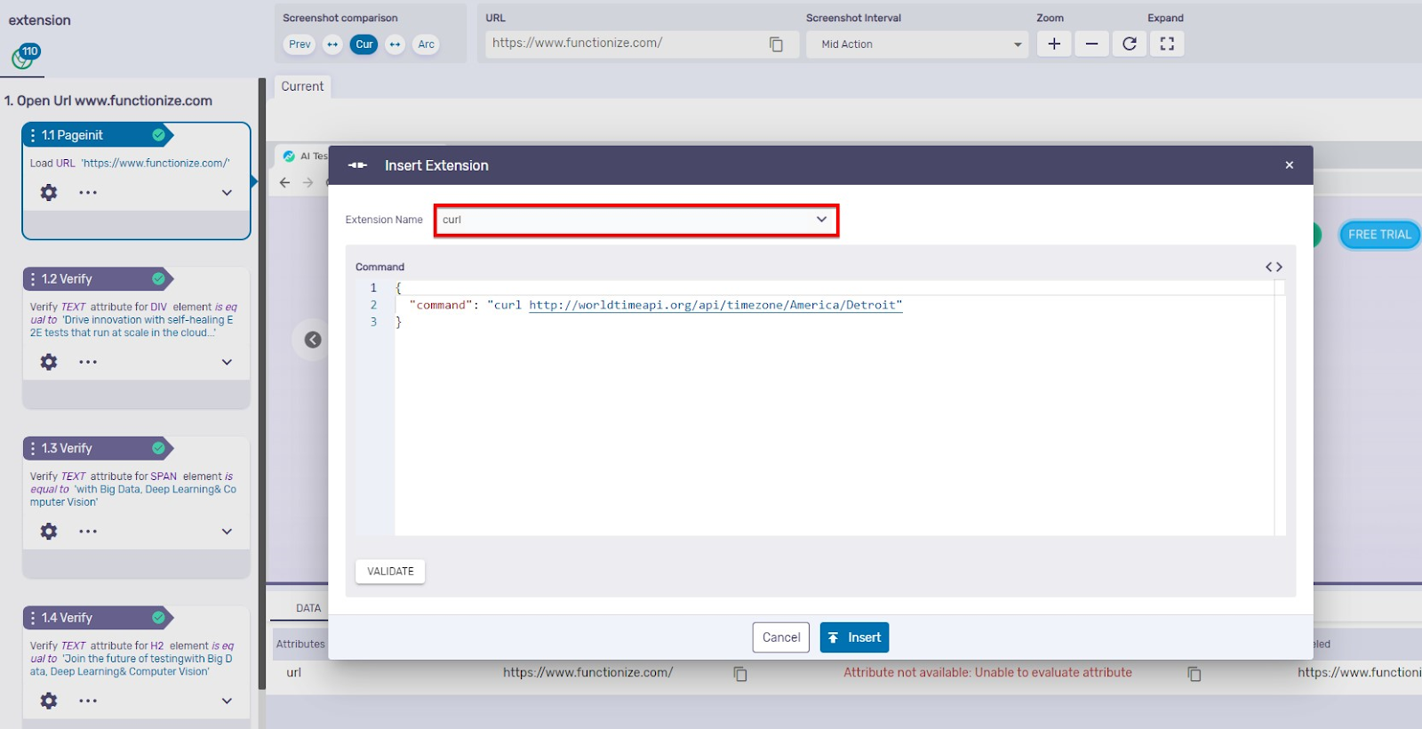1422x729 pixels.
Task: Click Cancel in Insert Extension dialog
Action: click(x=781, y=637)
